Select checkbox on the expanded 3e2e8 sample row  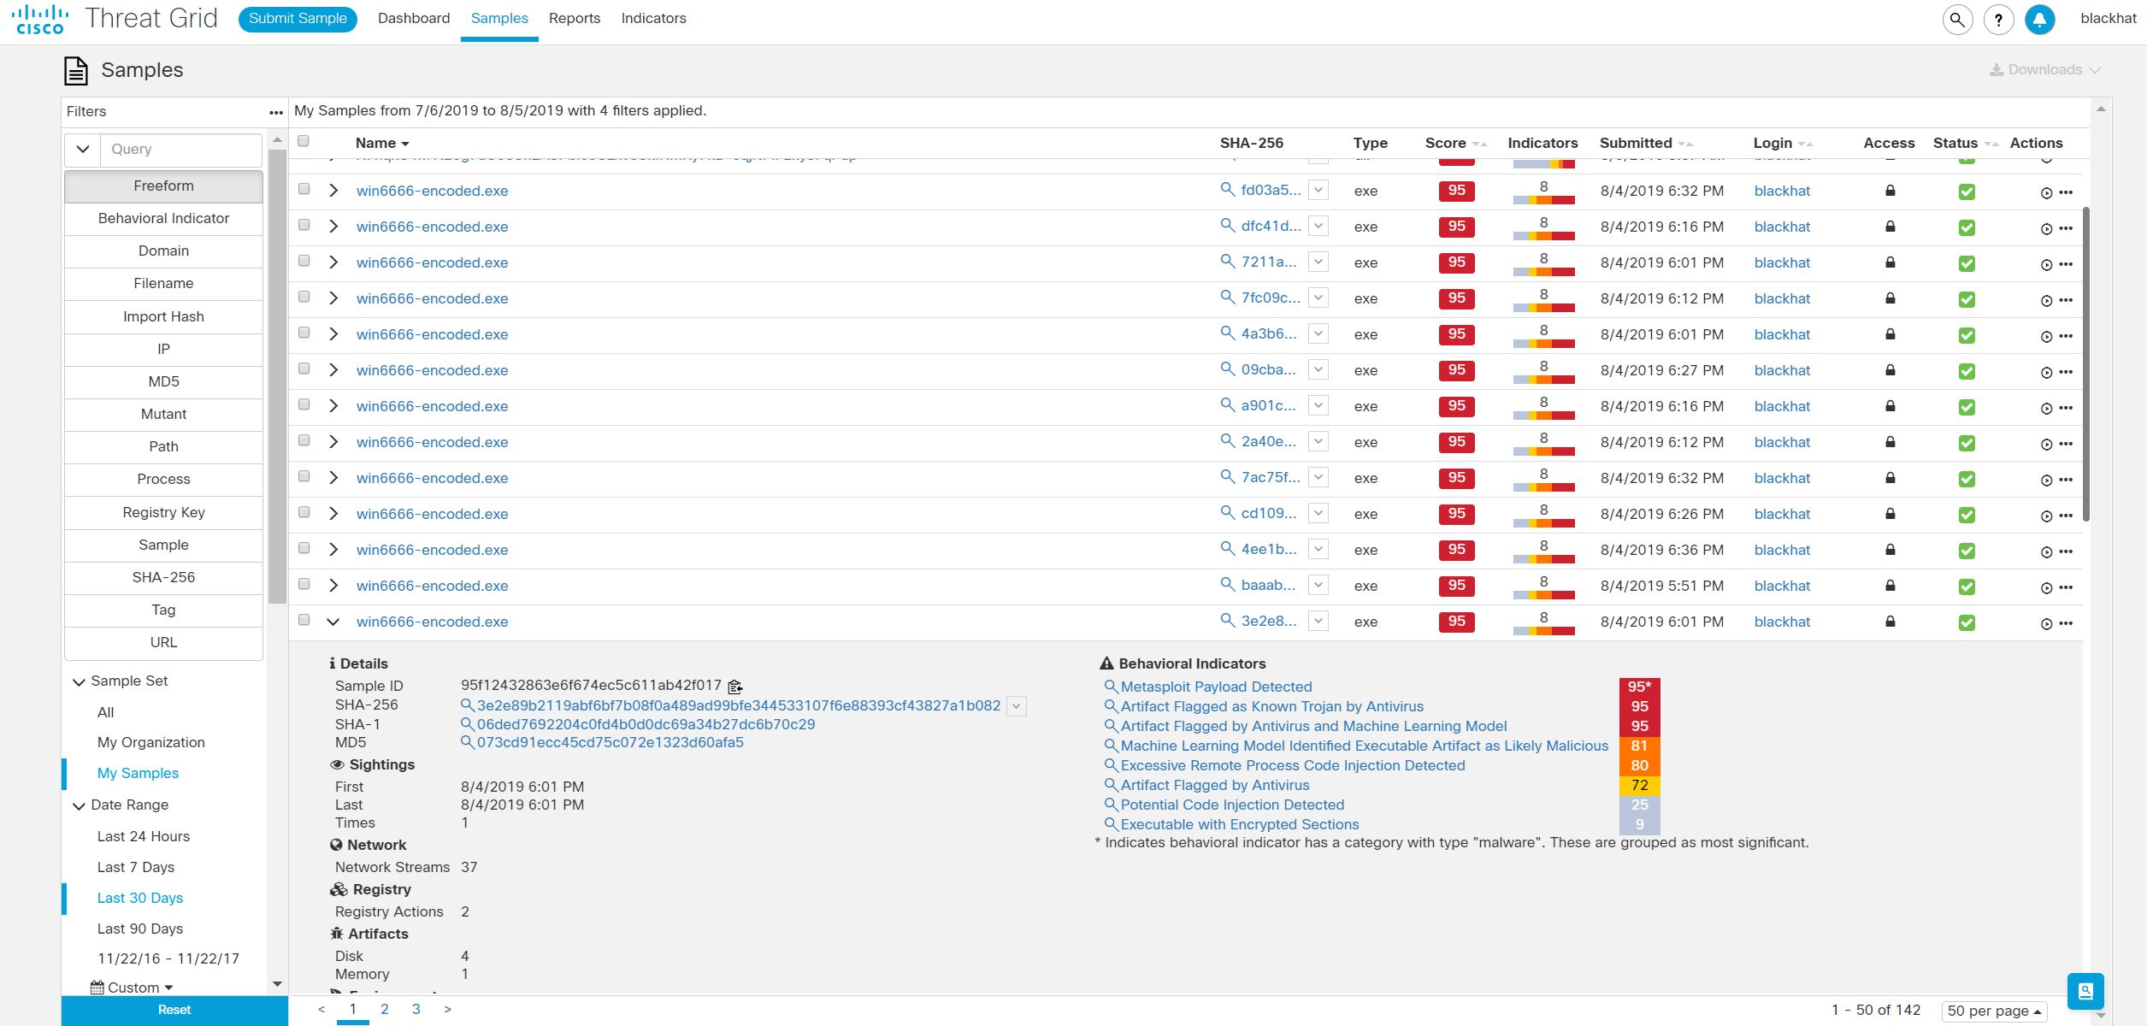tap(304, 621)
